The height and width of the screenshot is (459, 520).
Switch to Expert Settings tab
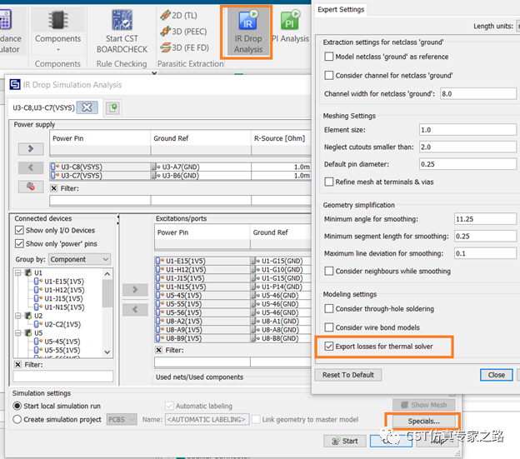point(341,9)
